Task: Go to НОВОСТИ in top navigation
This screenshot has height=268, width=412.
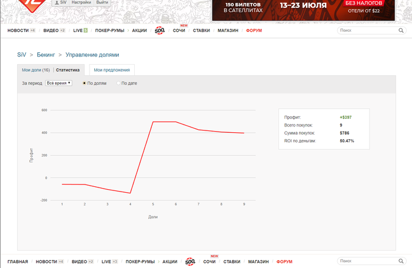Action: click(18, 31)
